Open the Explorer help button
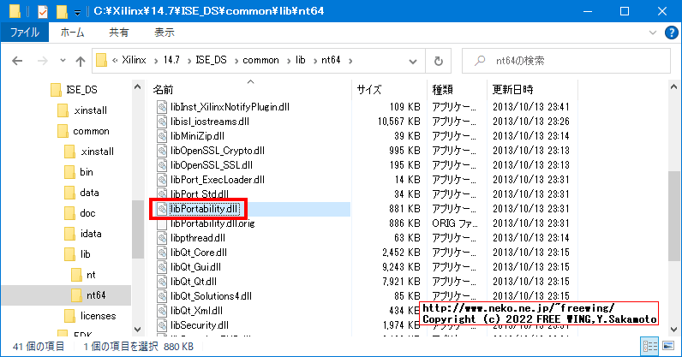The image size is (682, 357). [x=672, y=33]
